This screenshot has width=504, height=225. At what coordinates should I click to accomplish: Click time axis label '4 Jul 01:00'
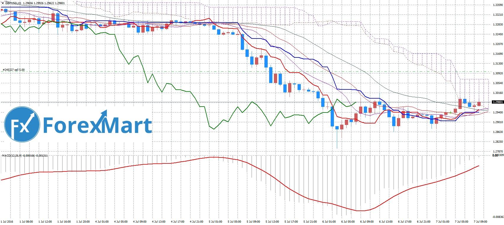[102, 221]
